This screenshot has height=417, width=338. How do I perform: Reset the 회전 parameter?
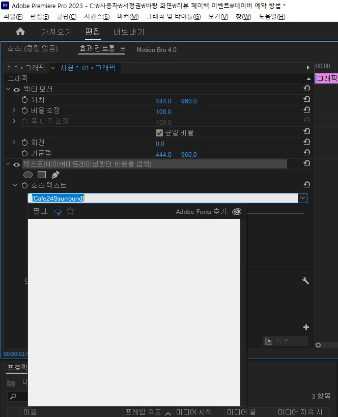click(x=307, y=142)
